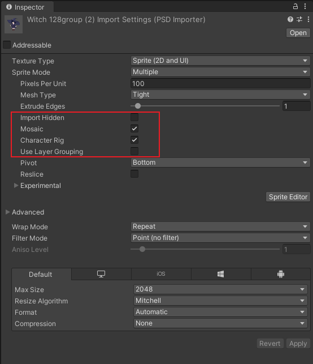Viewport: 313px width, 364px height.
Task: Open the Mesh Type dropdown
Action: pos(220,95)
